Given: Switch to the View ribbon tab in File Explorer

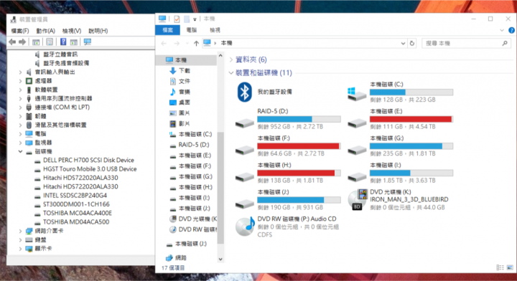Looking at the screenshot, I should [215, 30].
